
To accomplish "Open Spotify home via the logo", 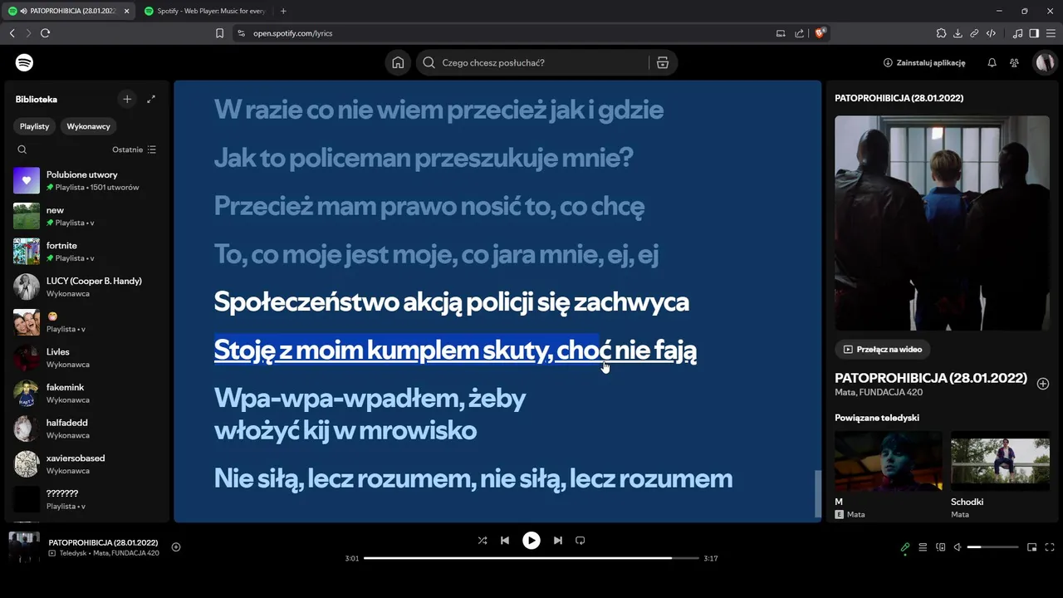I will pos(24,62).
